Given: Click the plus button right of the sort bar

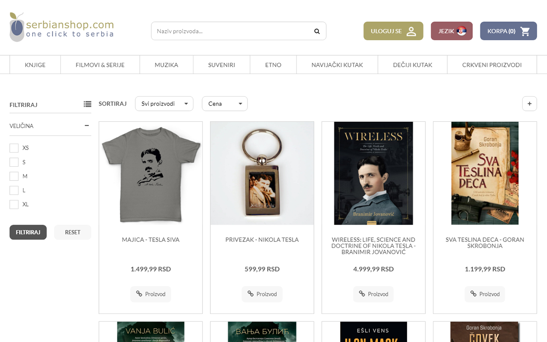Looking at the screenshot, I should [x=529, y=103].
